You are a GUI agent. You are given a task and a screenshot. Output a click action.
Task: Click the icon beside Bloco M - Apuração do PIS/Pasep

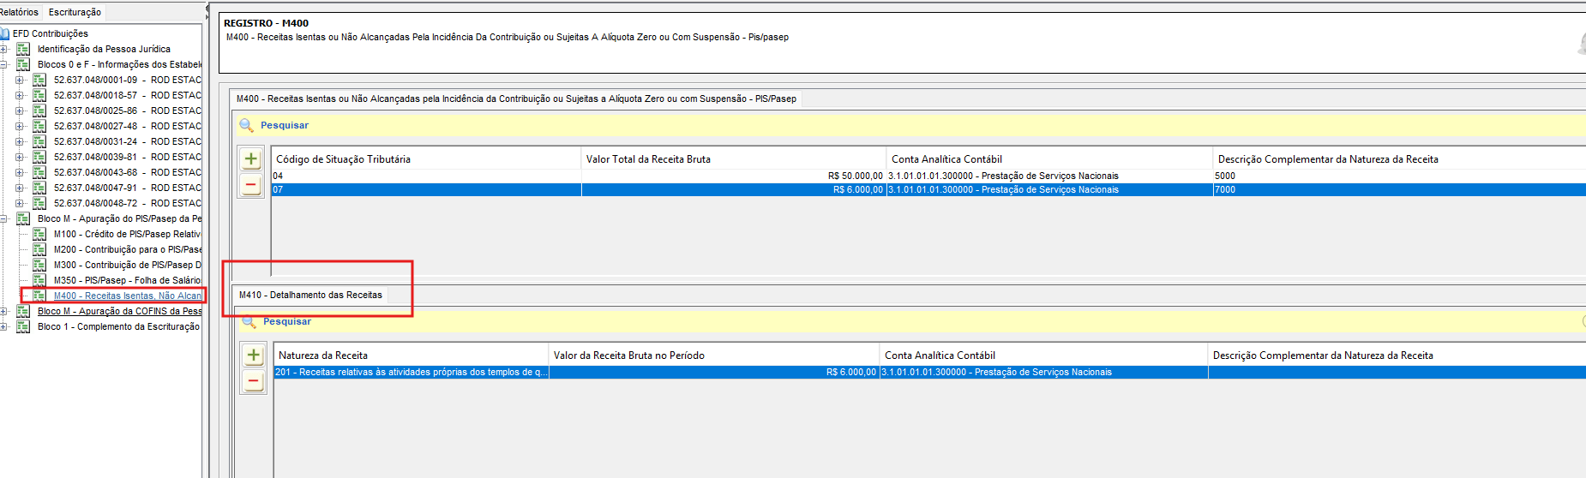(23, 218)
